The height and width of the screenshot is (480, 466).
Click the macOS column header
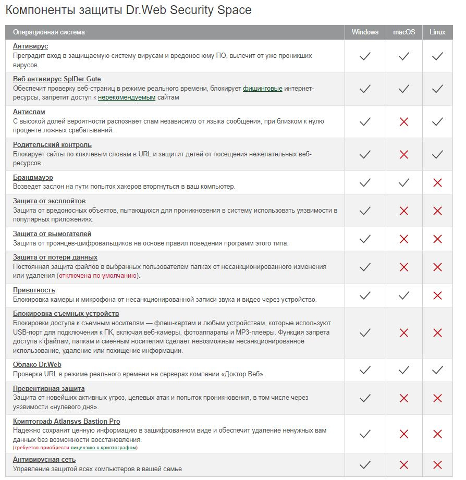[x=404, y=32]
